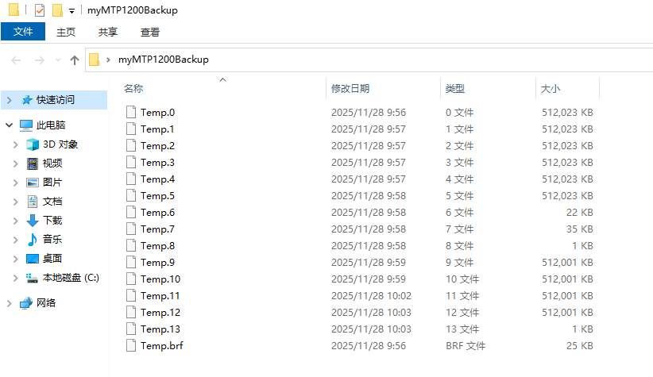The height and width of the screenshot is (377, 653).
Task: Collapse the 此电脑 tree node
Action: (10, 125)
